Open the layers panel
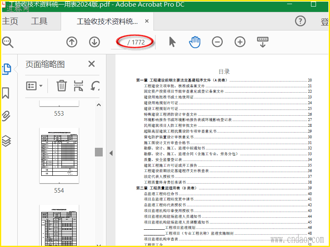This screenshot has height=247, width=330. pos(6,141)
